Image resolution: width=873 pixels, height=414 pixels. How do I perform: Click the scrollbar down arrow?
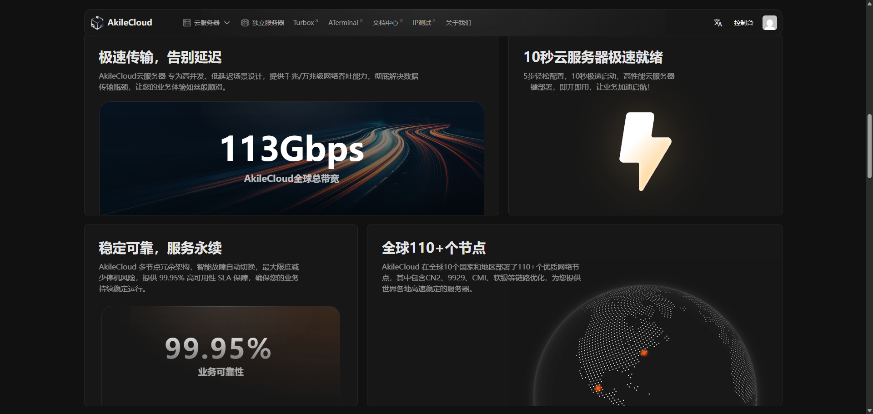[x=869, y=410]
